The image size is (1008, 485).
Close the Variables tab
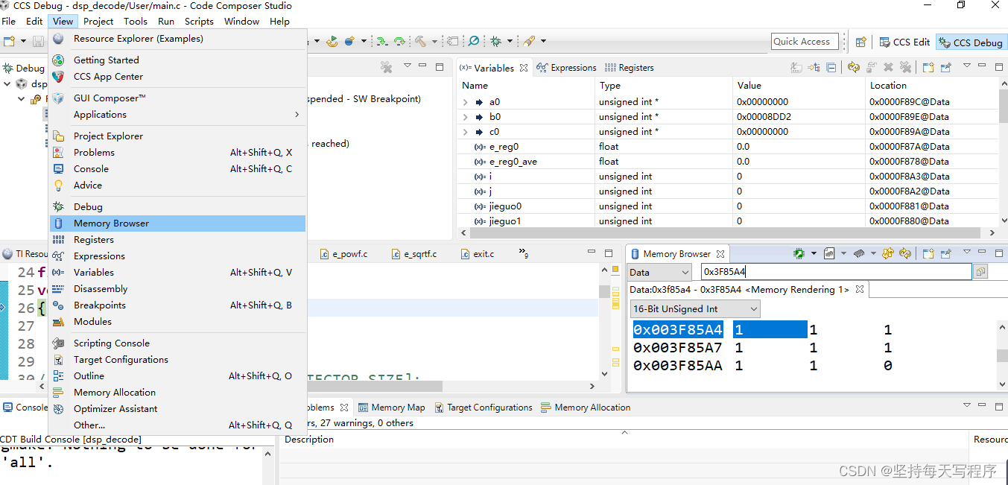pos(524,68)
